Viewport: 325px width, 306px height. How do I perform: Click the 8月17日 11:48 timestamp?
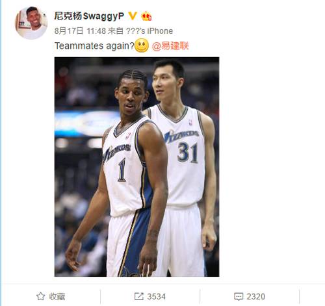click(80, 31)
